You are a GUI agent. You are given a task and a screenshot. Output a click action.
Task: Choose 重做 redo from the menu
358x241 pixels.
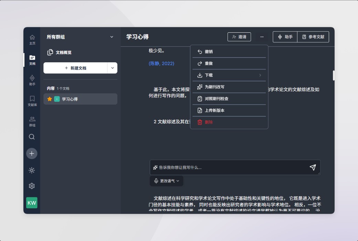229,63
